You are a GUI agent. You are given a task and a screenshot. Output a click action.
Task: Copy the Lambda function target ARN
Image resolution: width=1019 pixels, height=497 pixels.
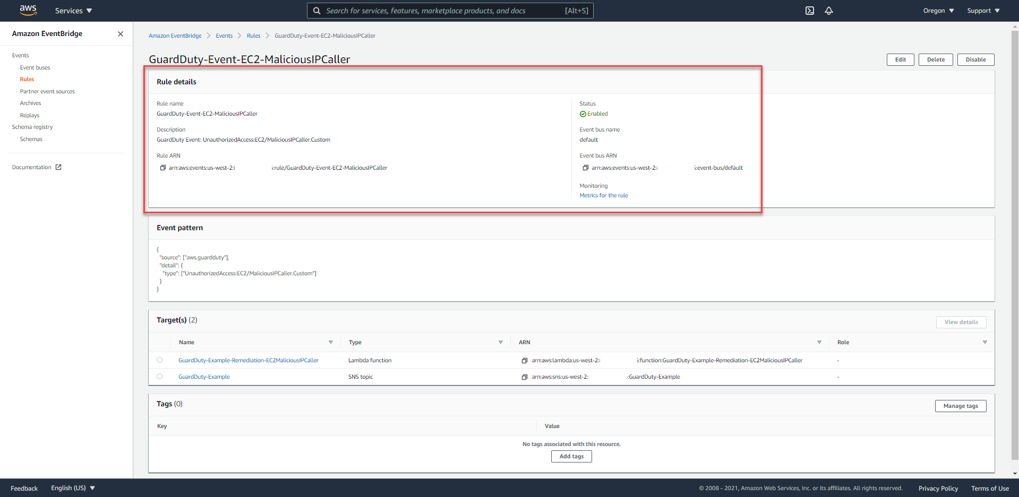pos(525,361)
